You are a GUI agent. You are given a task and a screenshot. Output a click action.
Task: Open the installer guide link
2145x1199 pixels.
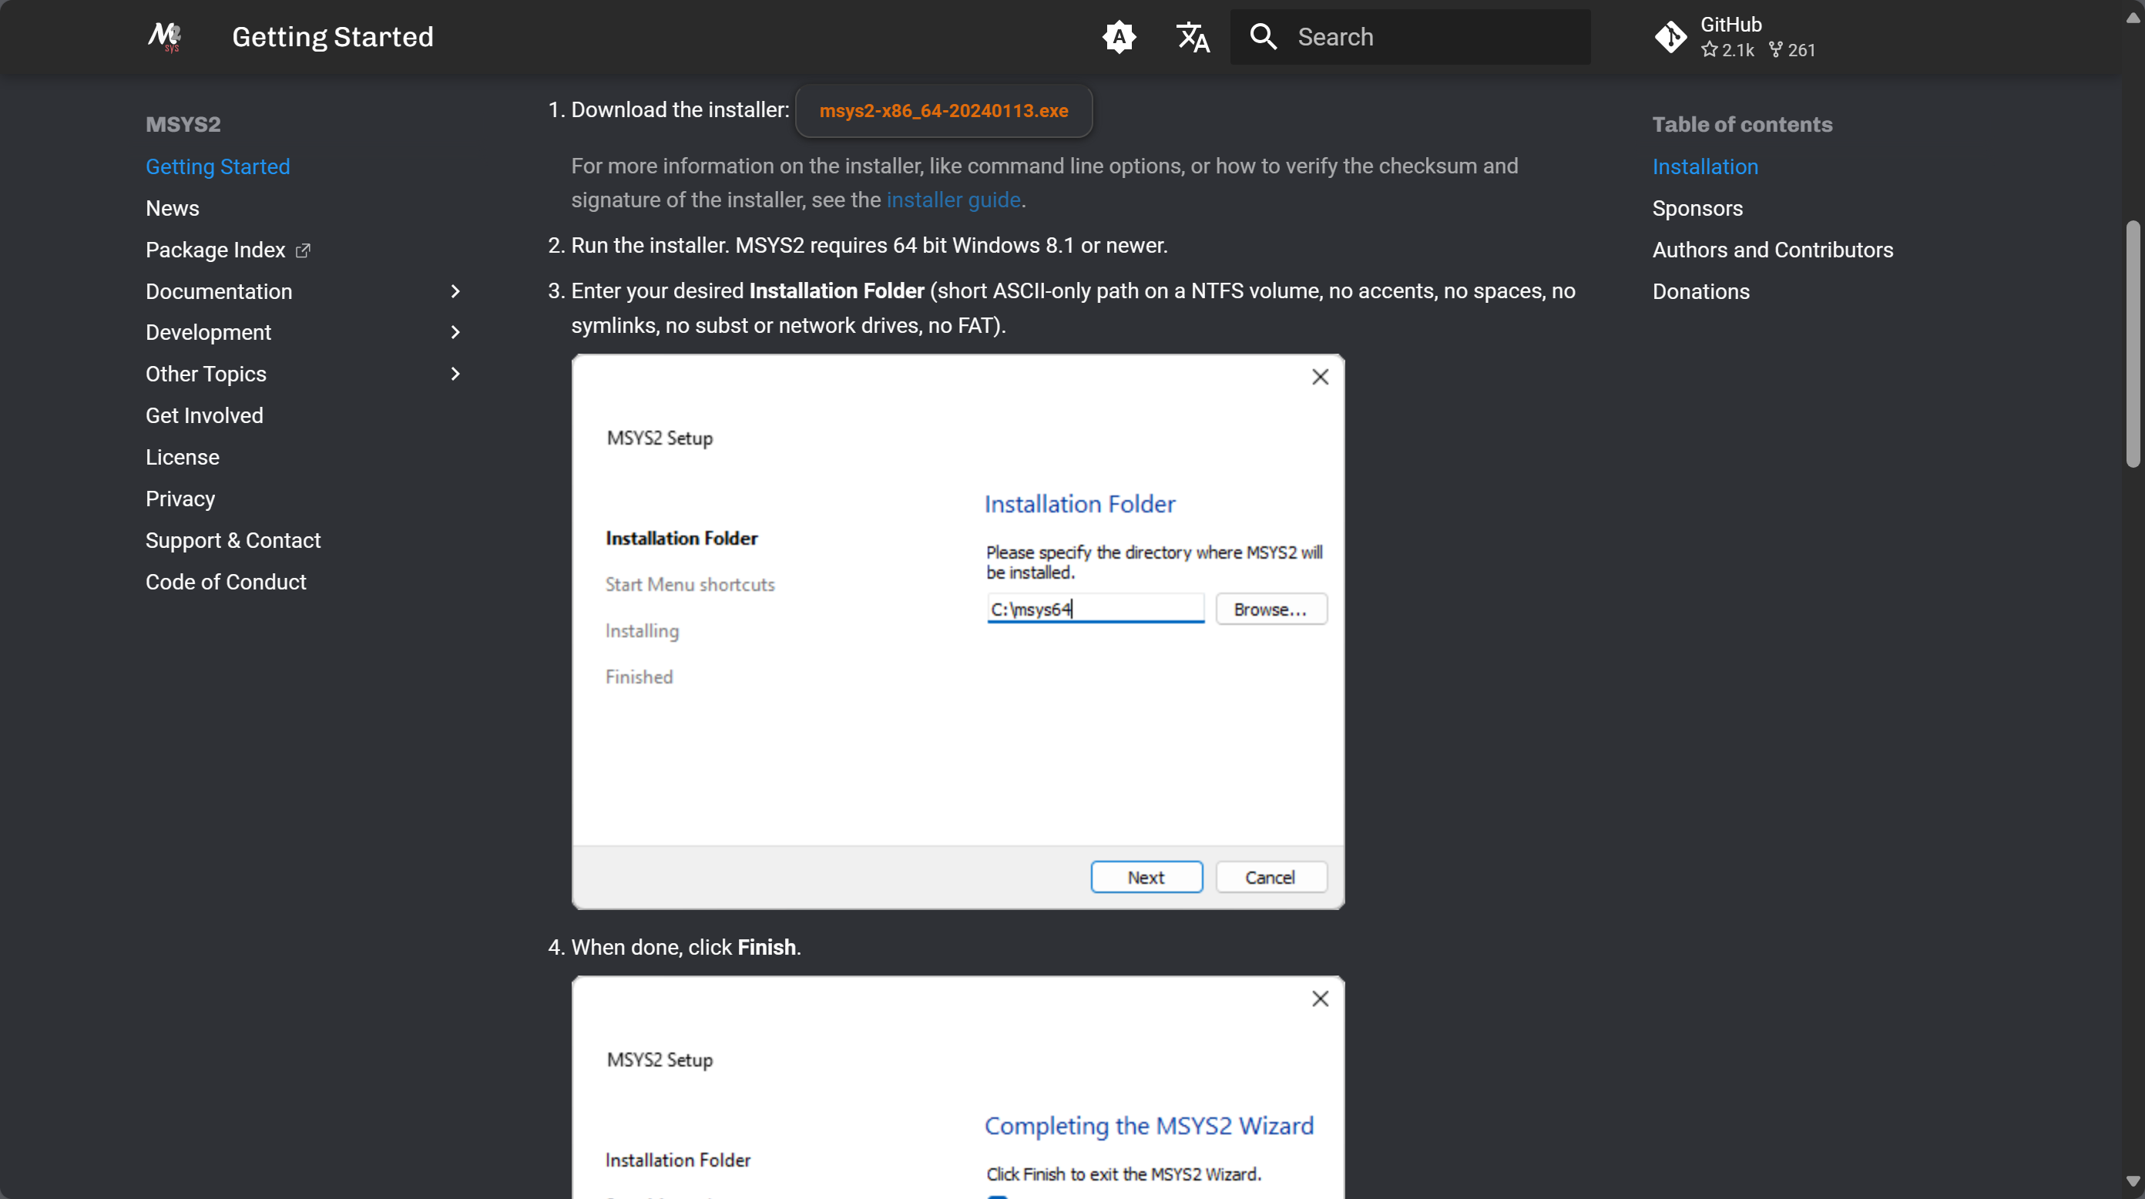[x=952, y=200]
